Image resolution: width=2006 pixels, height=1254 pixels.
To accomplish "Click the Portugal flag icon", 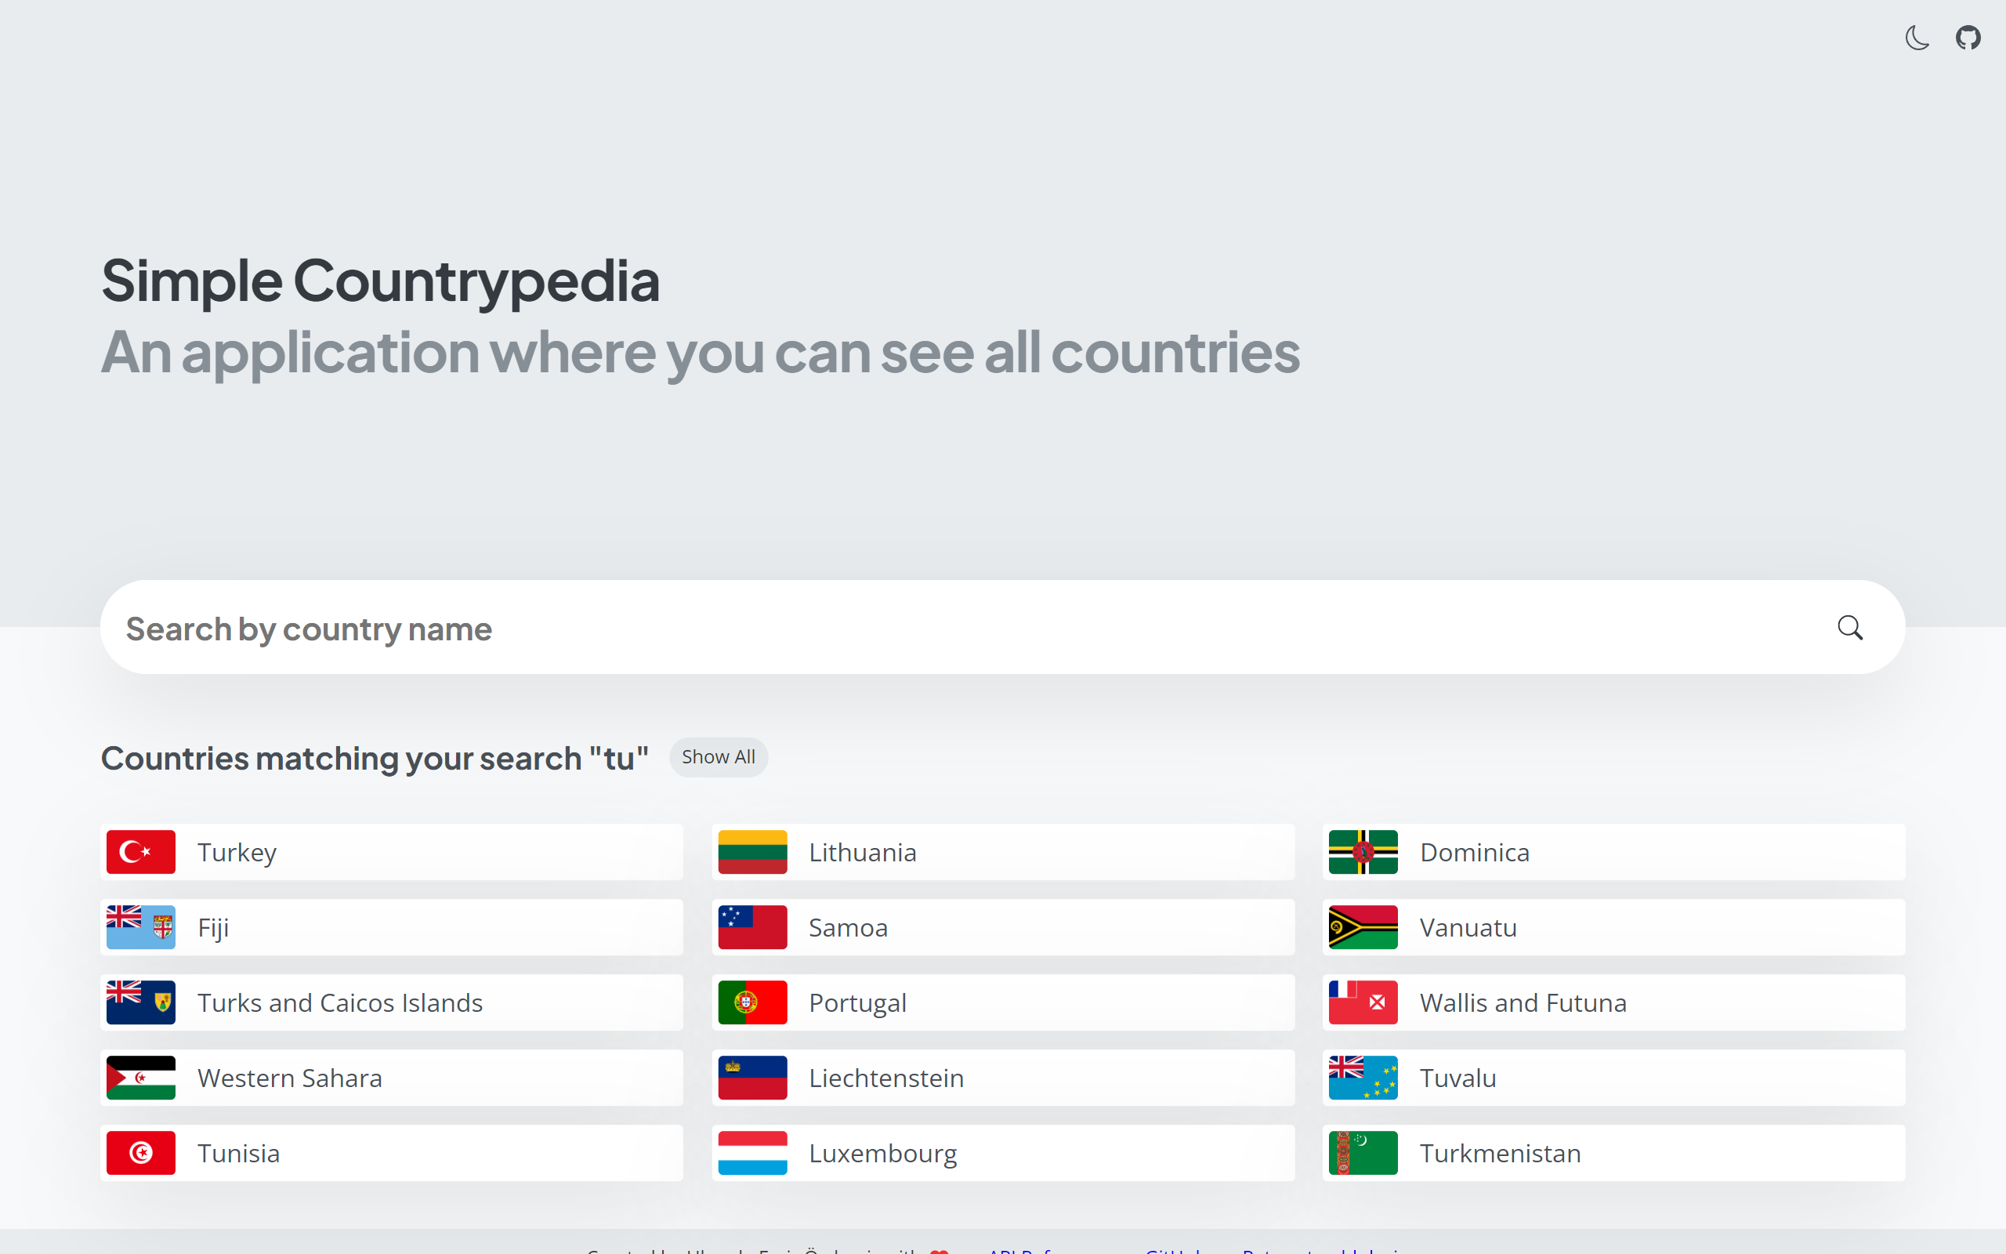I will click(751, 1002).
